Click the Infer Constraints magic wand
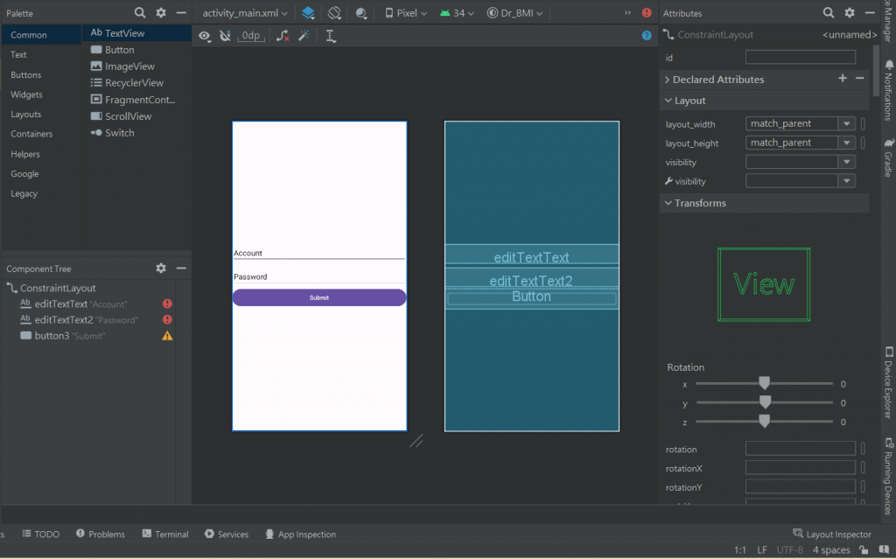This screenshot has width=896, height=559. 304,36
